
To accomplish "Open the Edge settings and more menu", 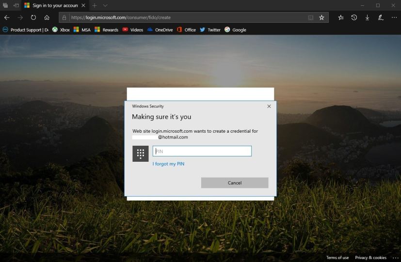I will [394, 17].
